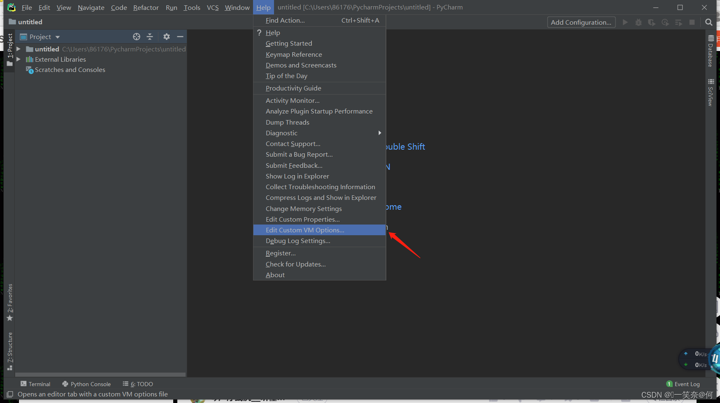This screenshot has width=720, height=403.
Task: Open the SciView tool window
Action: click(711, 92)
